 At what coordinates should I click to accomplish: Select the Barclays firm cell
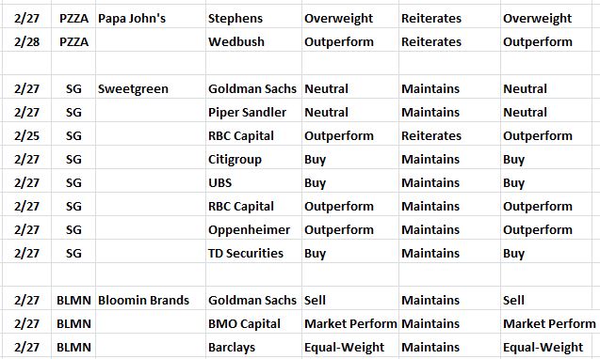click(253, 347)
